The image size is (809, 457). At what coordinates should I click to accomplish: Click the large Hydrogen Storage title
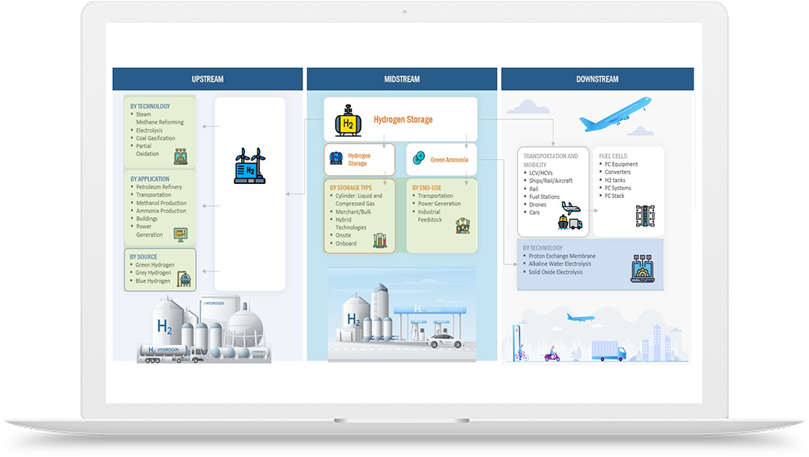(403, 120)
